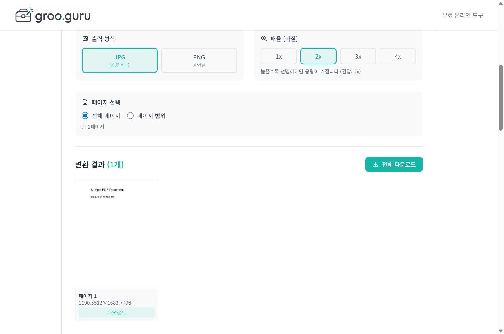The image size is (504, 334).
Task: Select the 페이지 범위 radio button
Action: tap(130, 116)
